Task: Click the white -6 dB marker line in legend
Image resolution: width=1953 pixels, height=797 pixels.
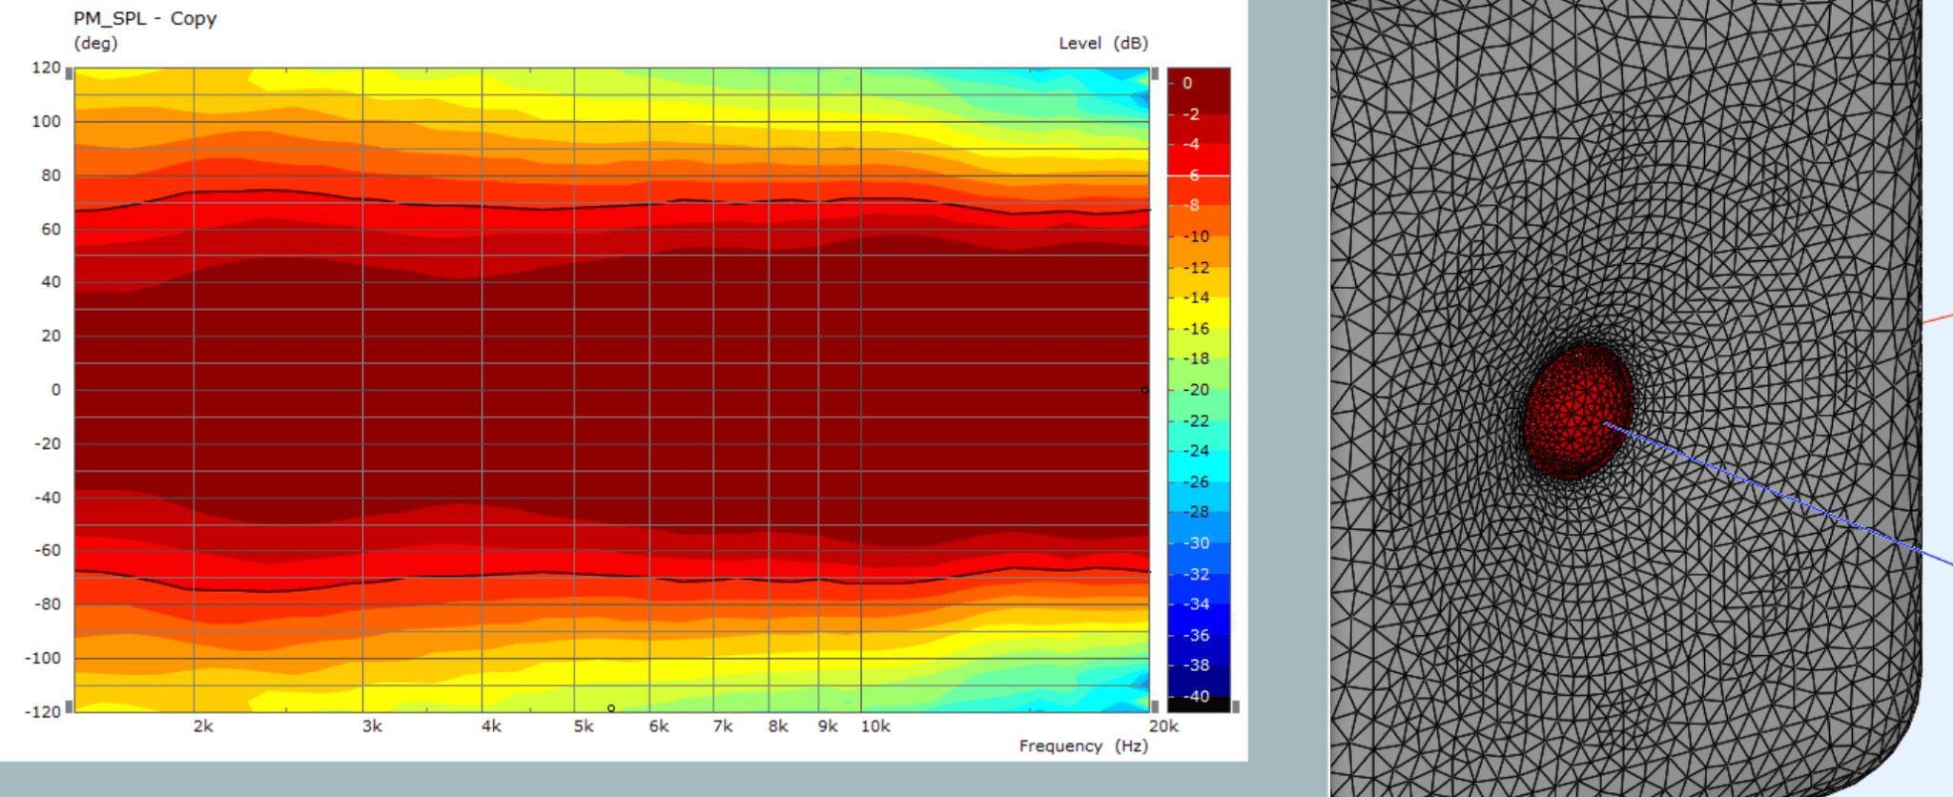Action: coord(1199,175)
